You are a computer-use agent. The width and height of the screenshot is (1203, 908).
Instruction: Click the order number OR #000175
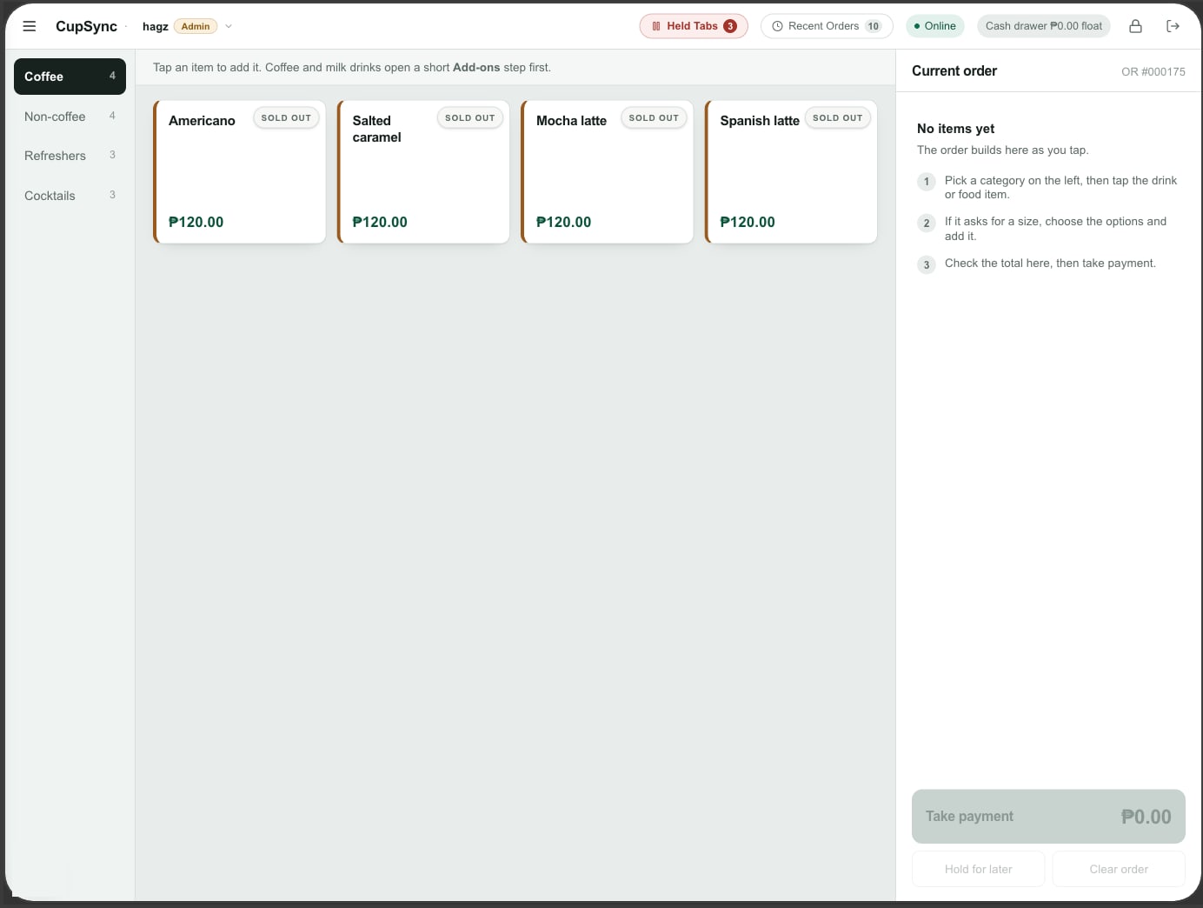click(1153, 72)
